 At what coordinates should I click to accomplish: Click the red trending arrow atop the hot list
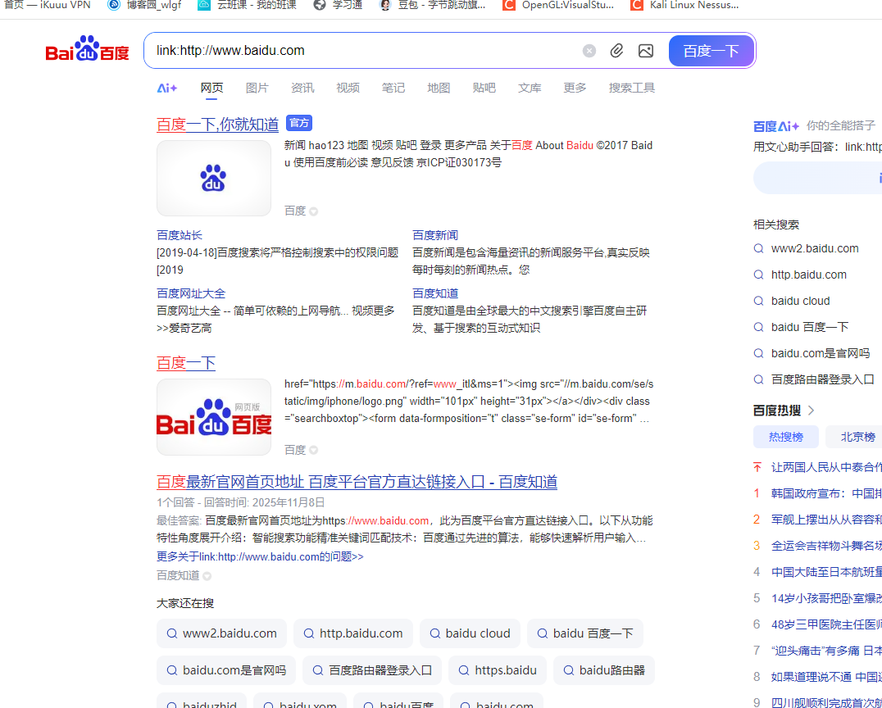pos(756,465)
